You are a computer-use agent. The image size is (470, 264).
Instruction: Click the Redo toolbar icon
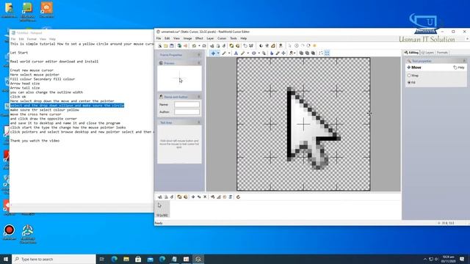coord(204,45)
